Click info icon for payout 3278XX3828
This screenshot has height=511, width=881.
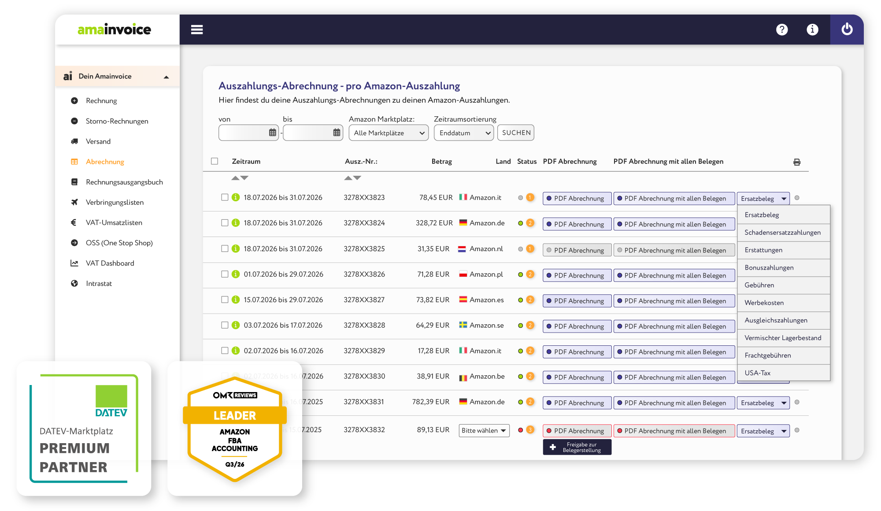[x=236, y=325]
